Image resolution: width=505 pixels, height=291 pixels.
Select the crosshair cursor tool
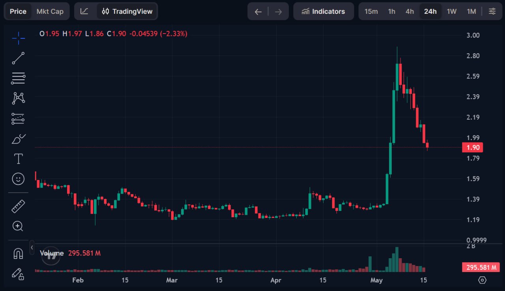coord(18,38)
